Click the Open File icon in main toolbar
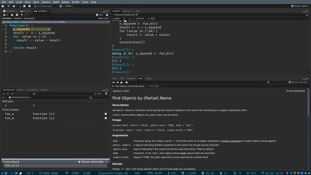311x175 pixels. (14, 6)
